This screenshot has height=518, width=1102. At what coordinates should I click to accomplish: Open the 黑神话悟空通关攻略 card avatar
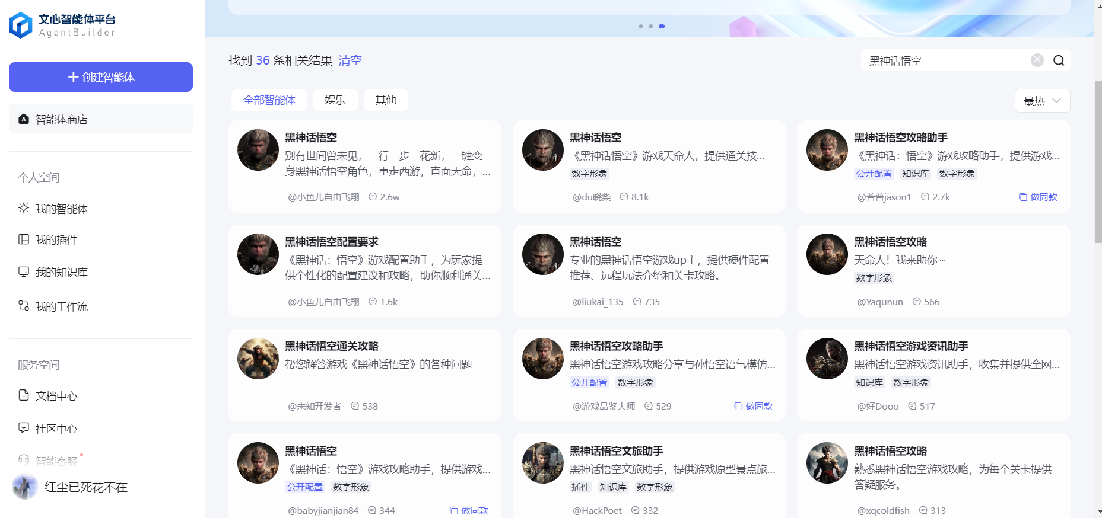point(258,359)
